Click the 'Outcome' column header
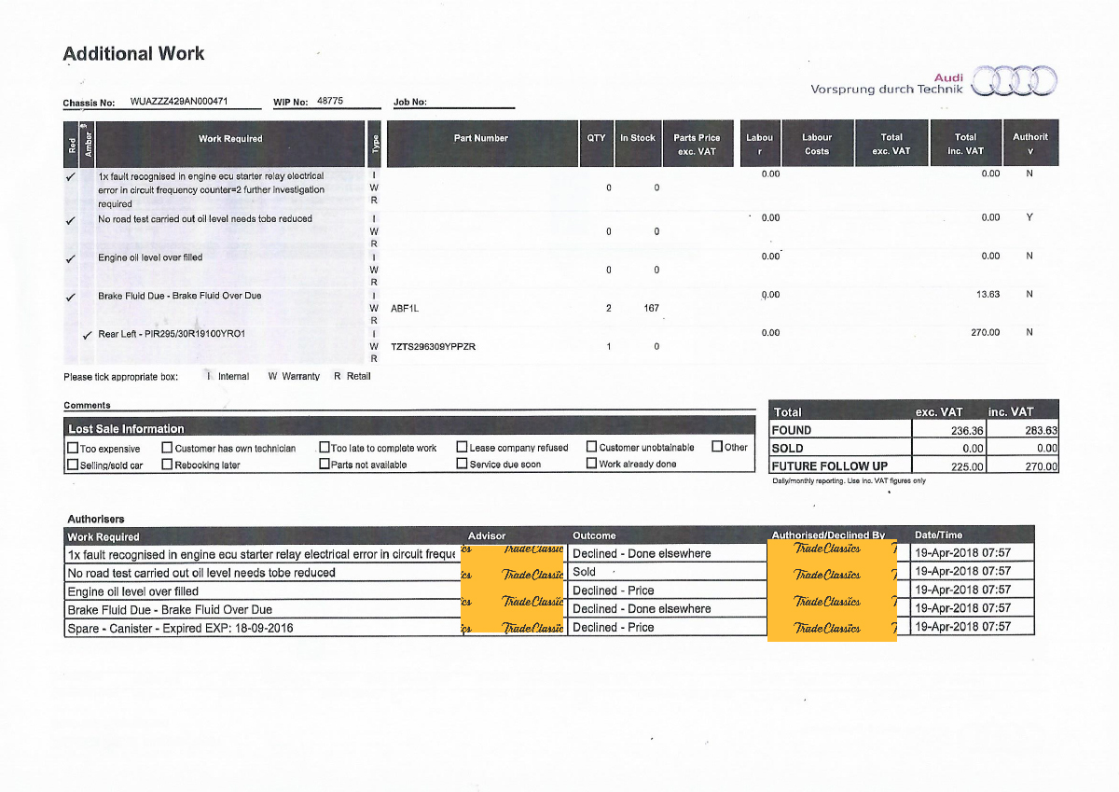 point(594,535)
